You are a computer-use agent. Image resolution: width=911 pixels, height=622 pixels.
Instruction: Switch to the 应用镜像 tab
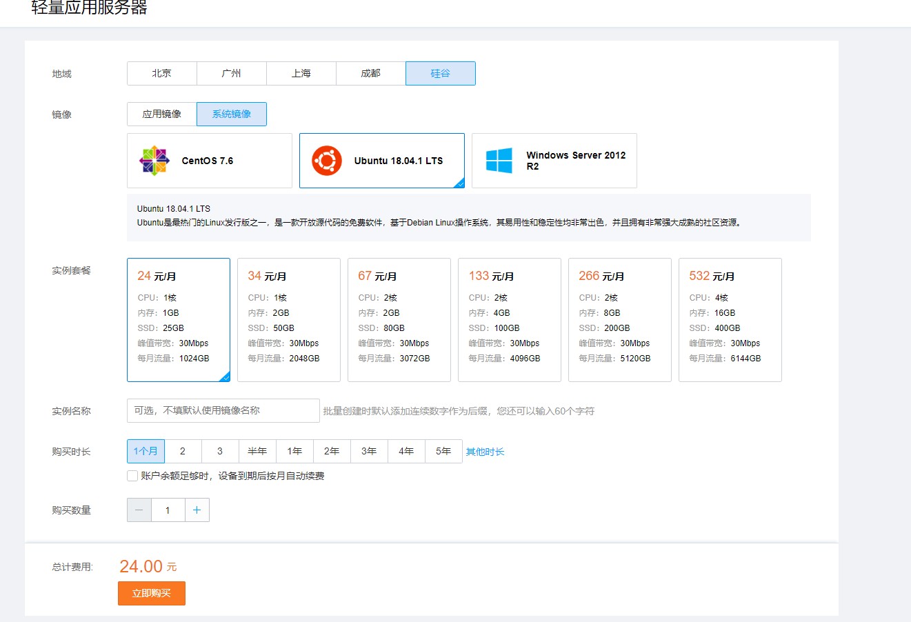point(161,114)
